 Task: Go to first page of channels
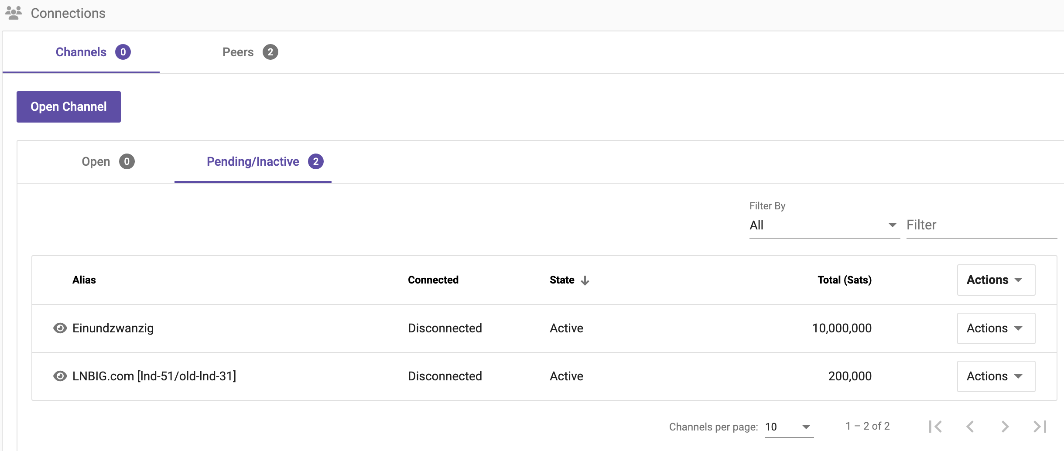(935, 426)
